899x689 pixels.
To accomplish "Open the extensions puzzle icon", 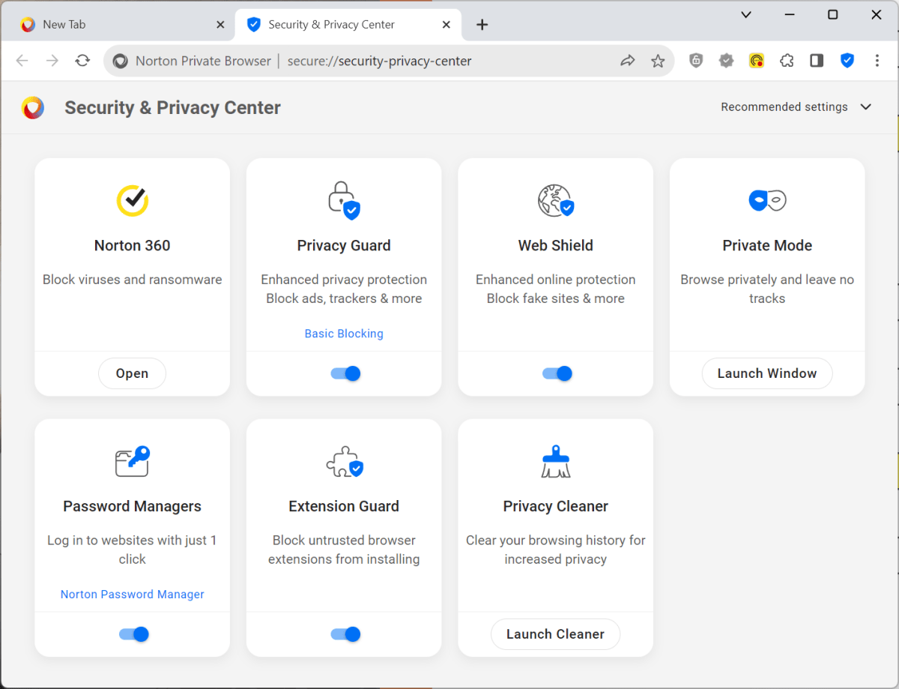I will click(787, 61).
